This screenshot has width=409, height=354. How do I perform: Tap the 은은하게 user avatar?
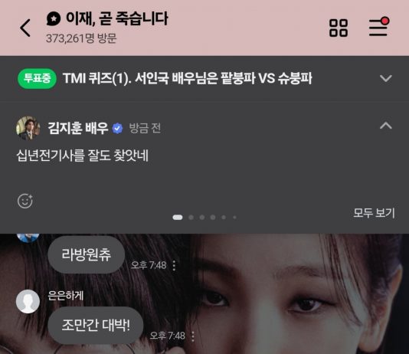pyautogui.click(x=28, y=301)
